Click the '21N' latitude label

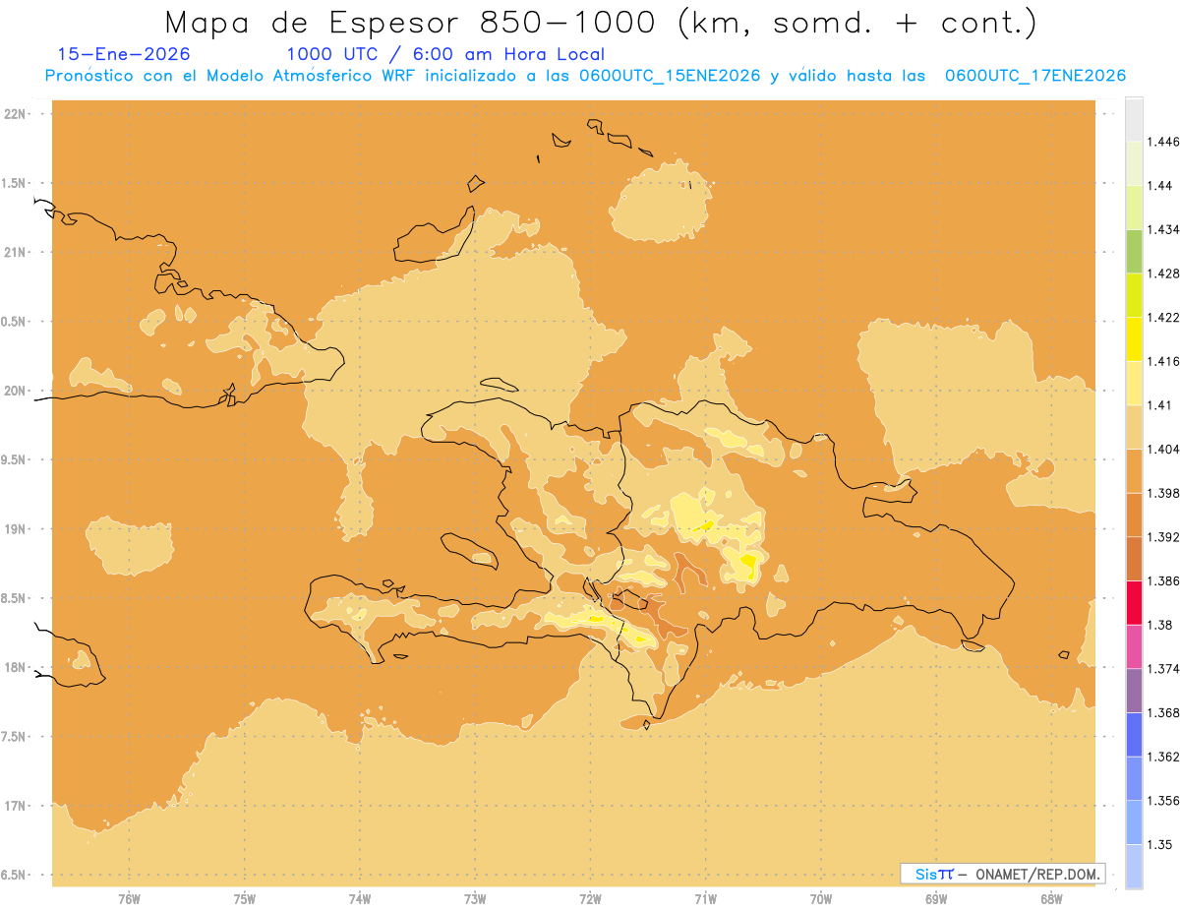[x=17, y=252]
